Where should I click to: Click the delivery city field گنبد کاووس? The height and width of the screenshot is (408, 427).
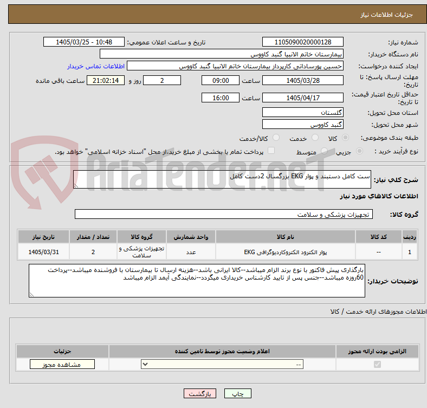coord(302,124)
